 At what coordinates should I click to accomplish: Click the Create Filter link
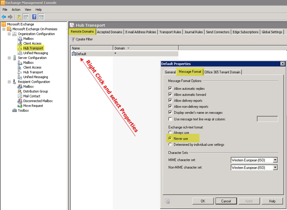click(84, 39)
